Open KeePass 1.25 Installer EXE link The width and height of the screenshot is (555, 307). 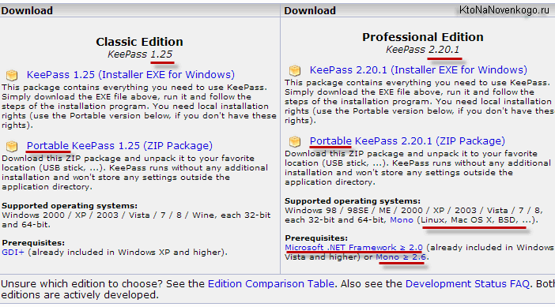[x=130, y=74]
